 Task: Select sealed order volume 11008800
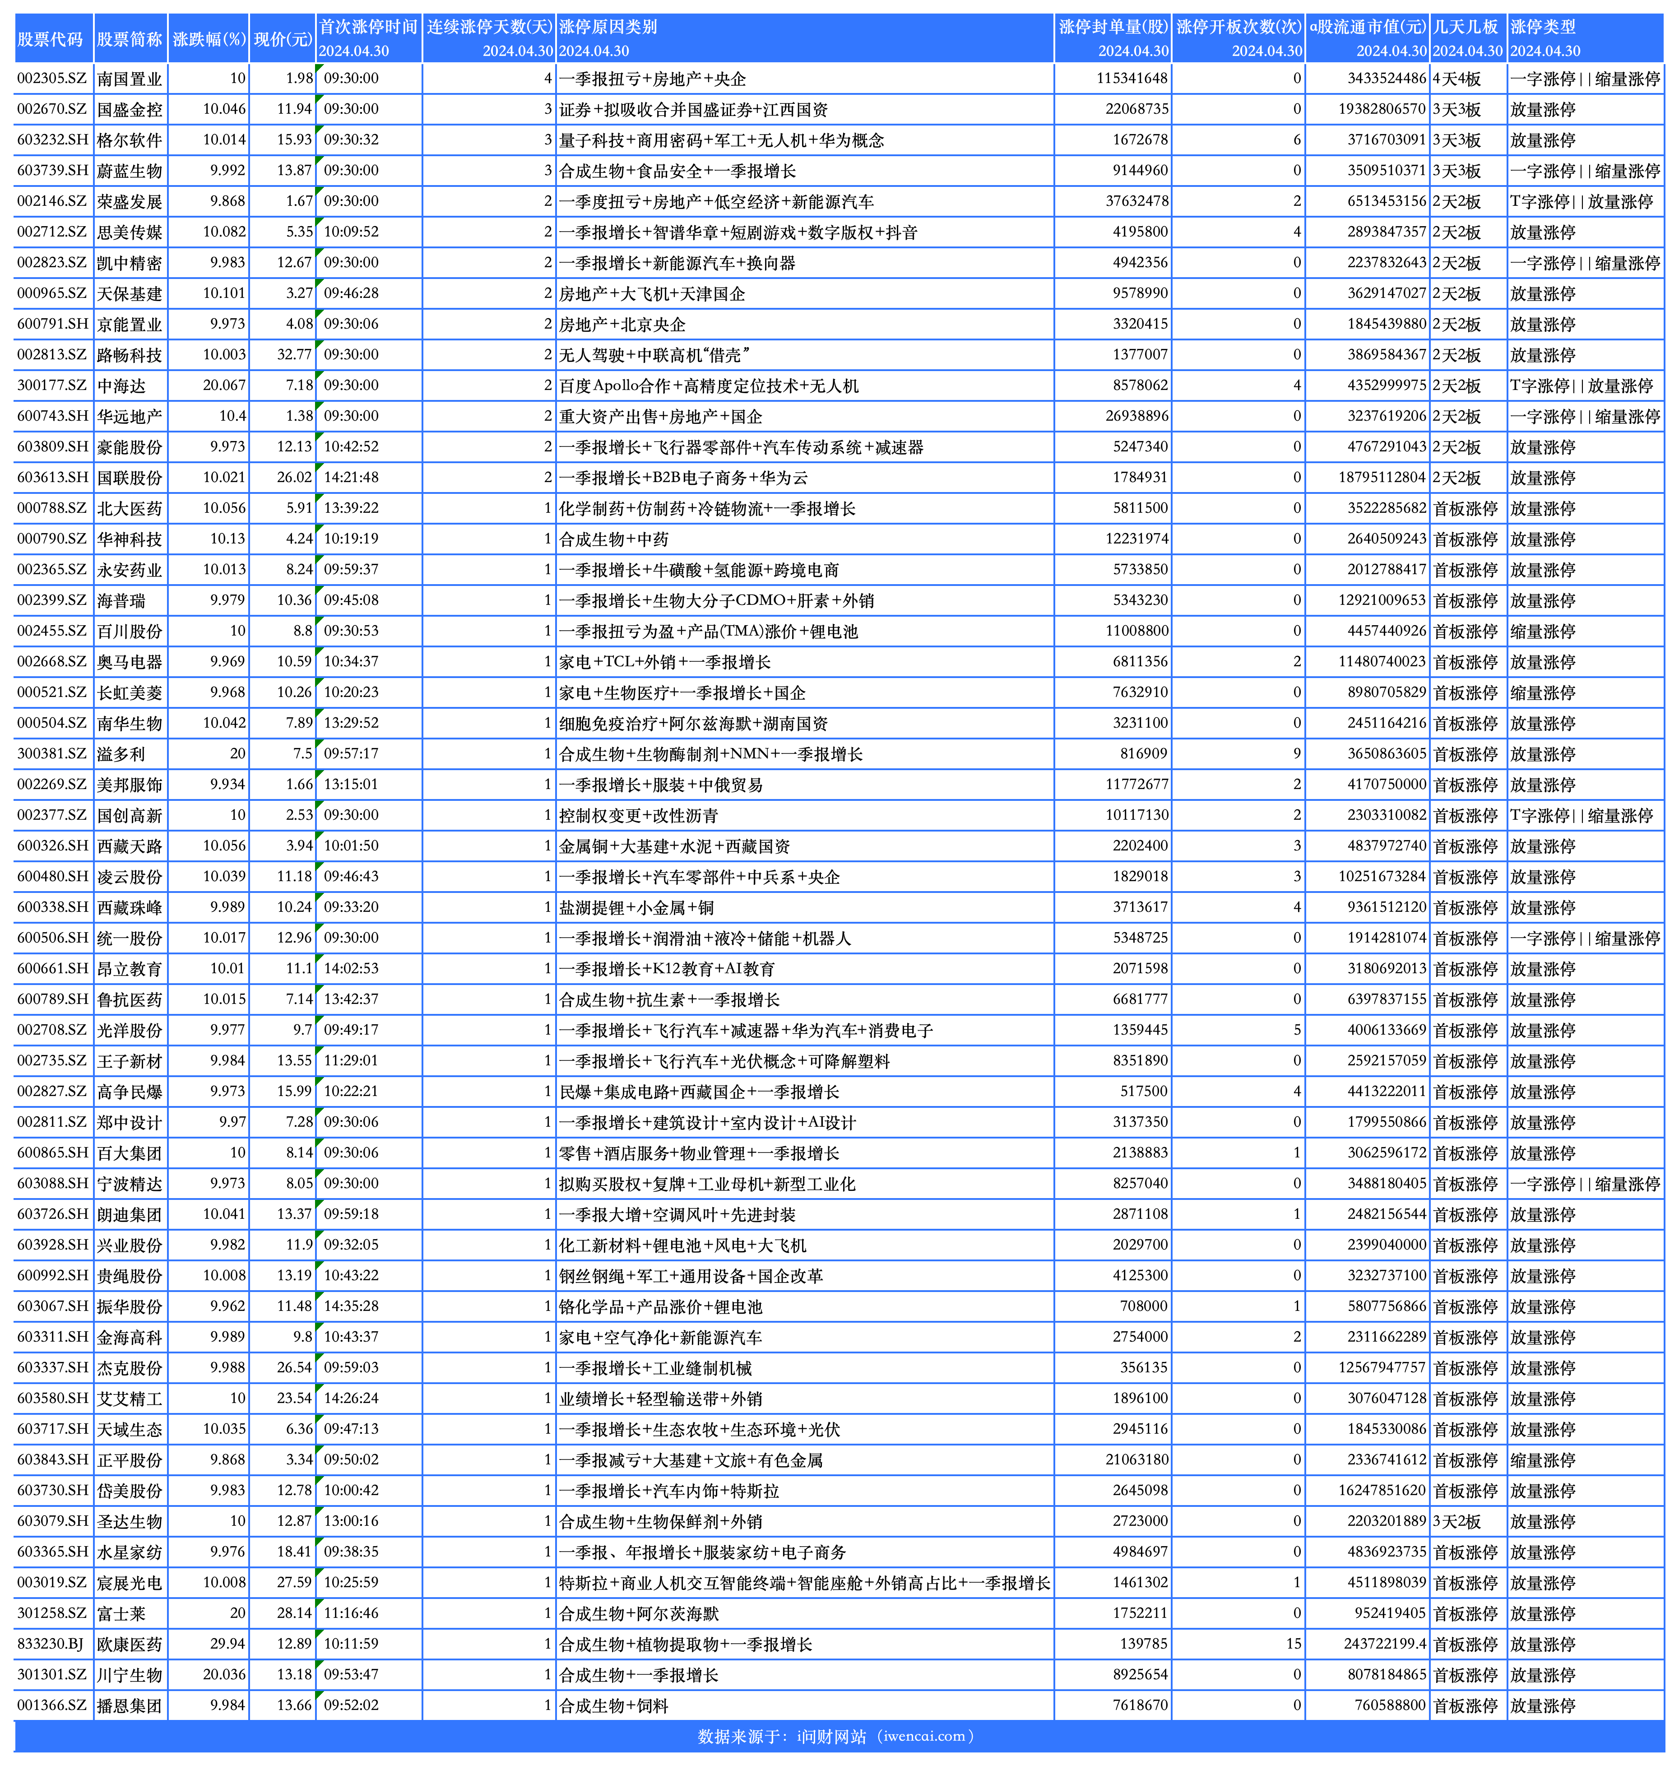pyautogui.click(x=1136, y=631)
